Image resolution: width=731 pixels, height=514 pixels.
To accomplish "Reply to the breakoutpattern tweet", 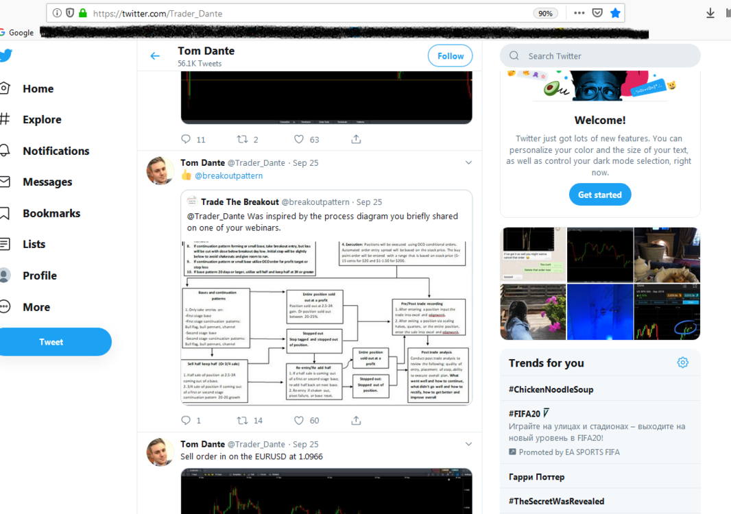I will [186, 420].
